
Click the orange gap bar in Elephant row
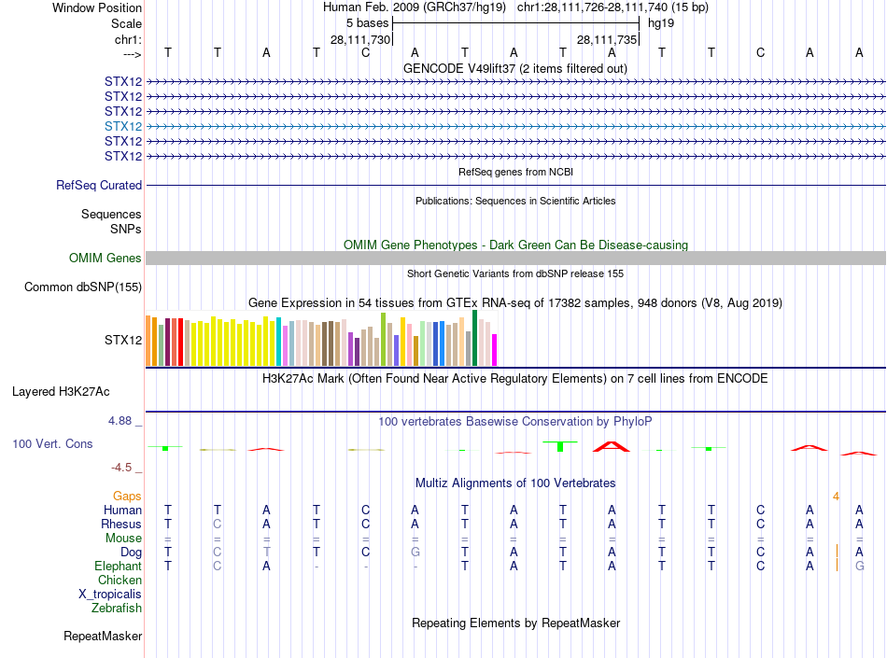[837, 565]
